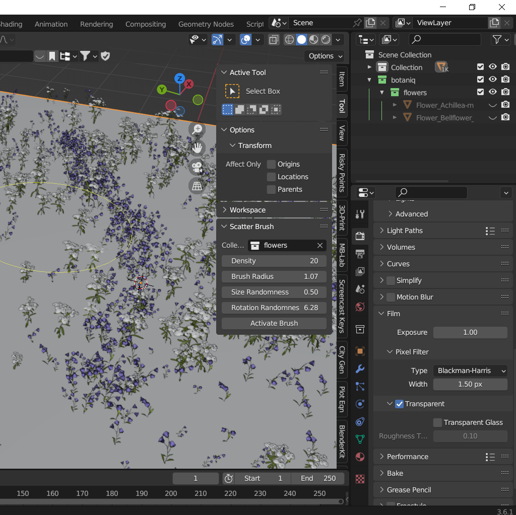
Task: Open the Object properties tab
Action: pos(360,351)
